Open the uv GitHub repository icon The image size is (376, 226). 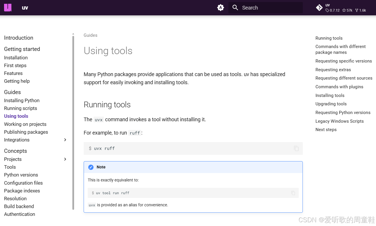[319, 8]
